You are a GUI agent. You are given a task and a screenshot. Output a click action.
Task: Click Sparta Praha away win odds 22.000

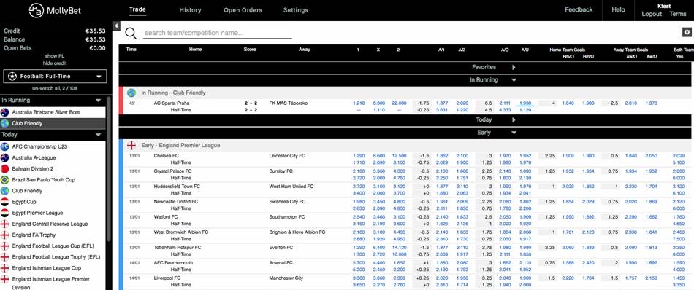click(398, 103)
